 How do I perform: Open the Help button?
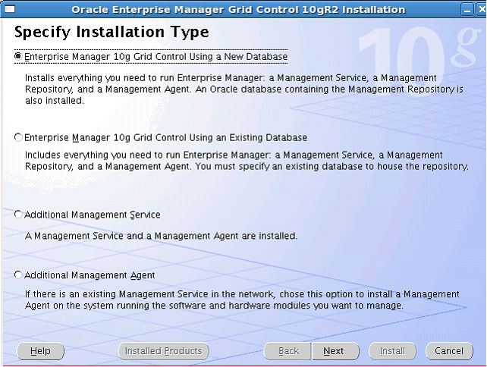pos(40,351)
